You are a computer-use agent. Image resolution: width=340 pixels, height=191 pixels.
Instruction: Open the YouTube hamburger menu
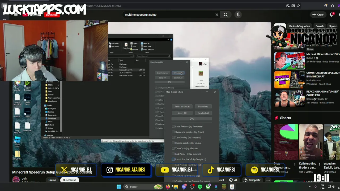pyautogui.click(x=16, y=15)
